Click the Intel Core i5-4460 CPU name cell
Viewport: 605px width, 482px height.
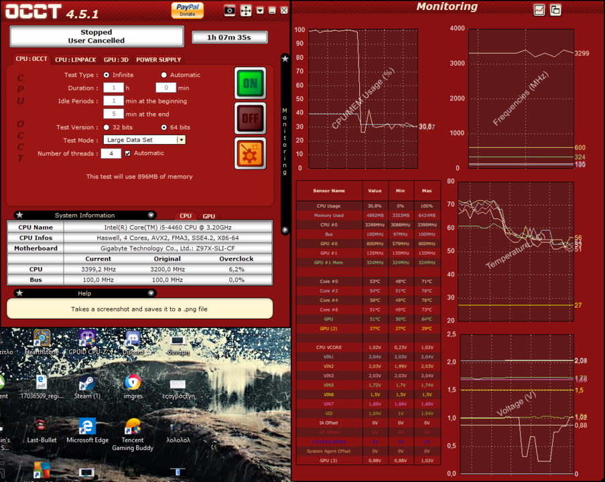(x=168, y=227)
